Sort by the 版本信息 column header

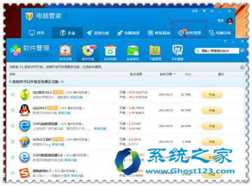[136, 74]
